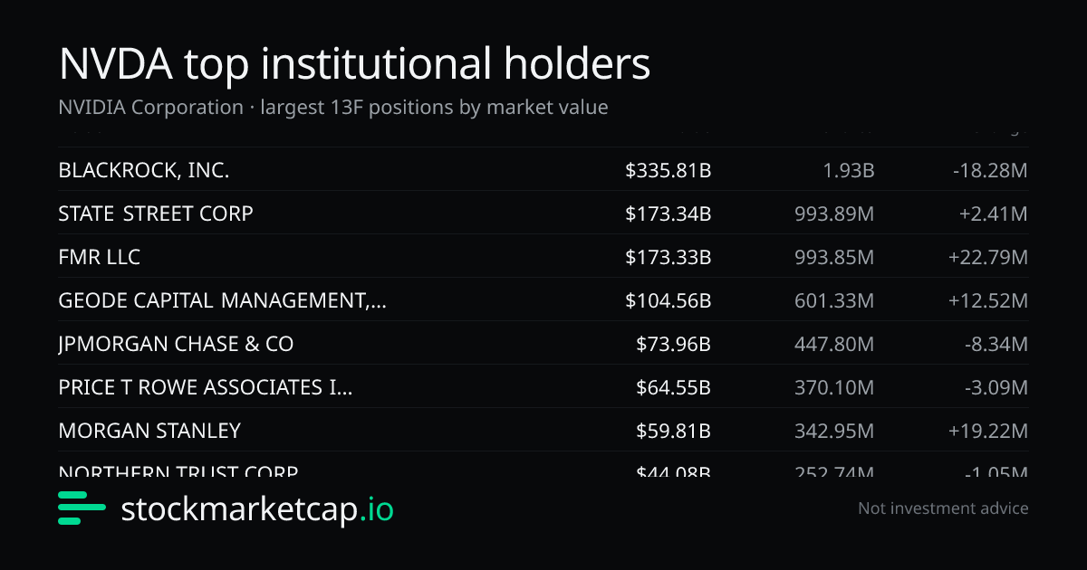This screenshot has width=1087, height=570.
Task: Click FMR LLC's +22.79M share change
Action: click(x=988, y=257)
